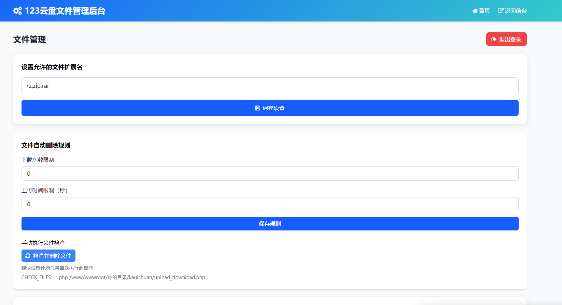
Task: Go to 返回前台 in the top navigation
Action: point(516,11)
